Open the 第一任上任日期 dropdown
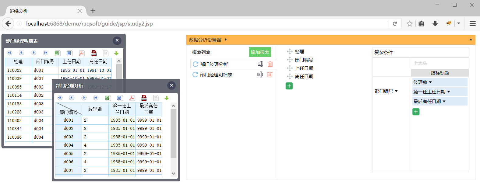480x184 pixels. coord(449,92)
